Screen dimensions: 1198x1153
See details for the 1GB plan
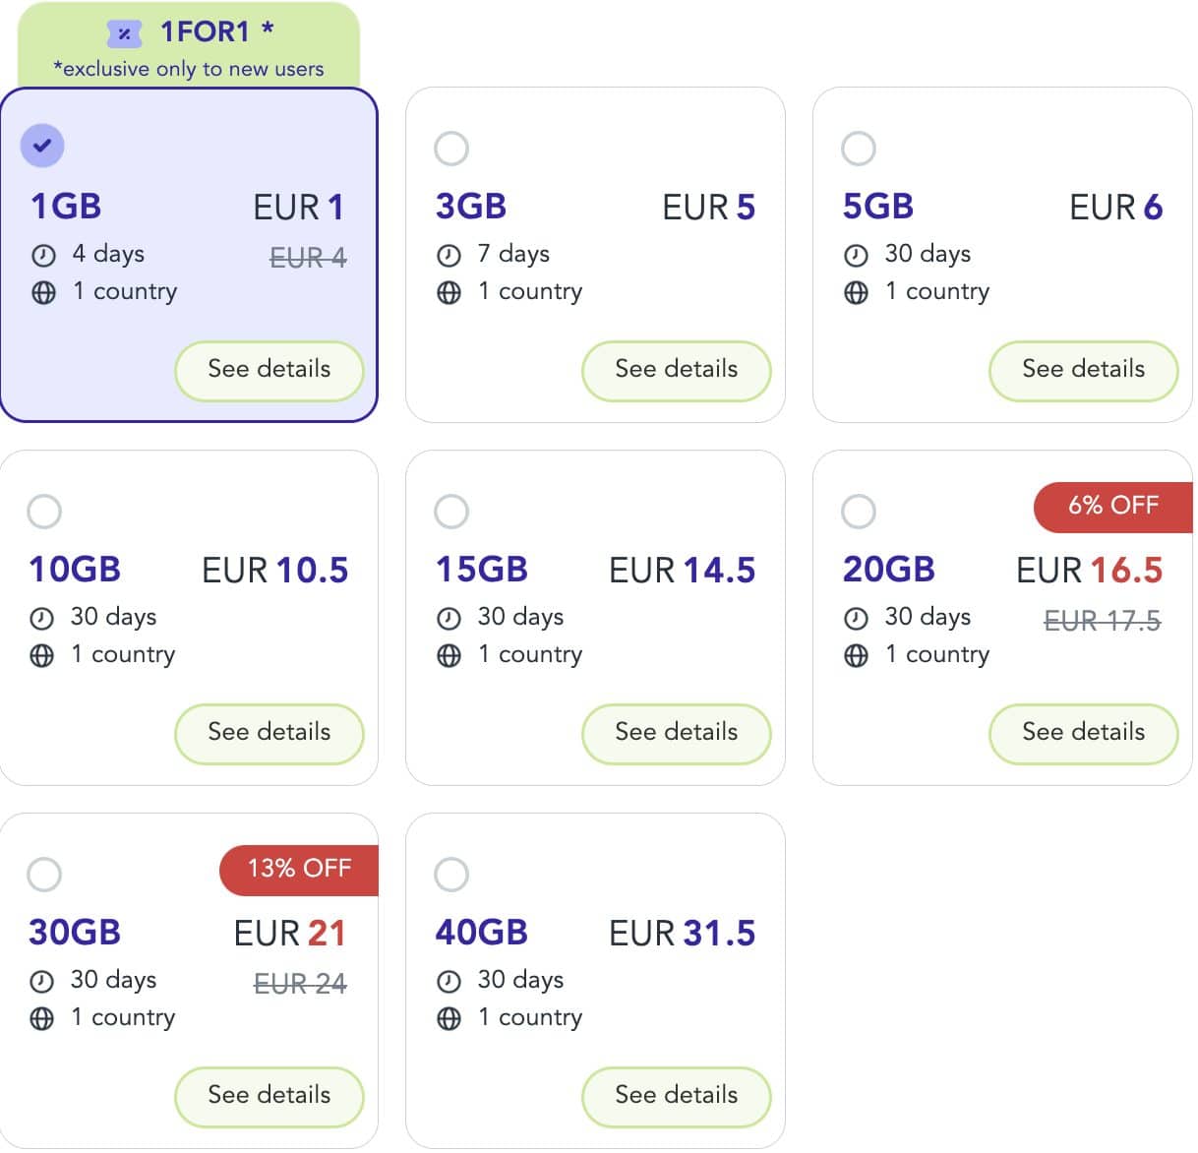[270, 371]
